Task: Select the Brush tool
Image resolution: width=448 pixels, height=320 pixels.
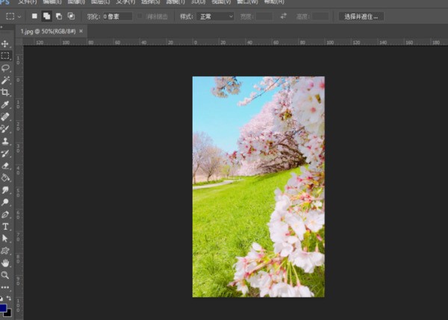Action: point(5,129)
